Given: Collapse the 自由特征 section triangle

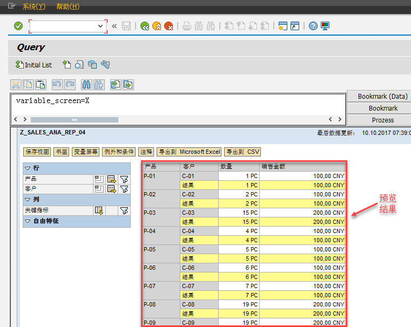Looking at the screenshot, I should [x=28, y=221].
